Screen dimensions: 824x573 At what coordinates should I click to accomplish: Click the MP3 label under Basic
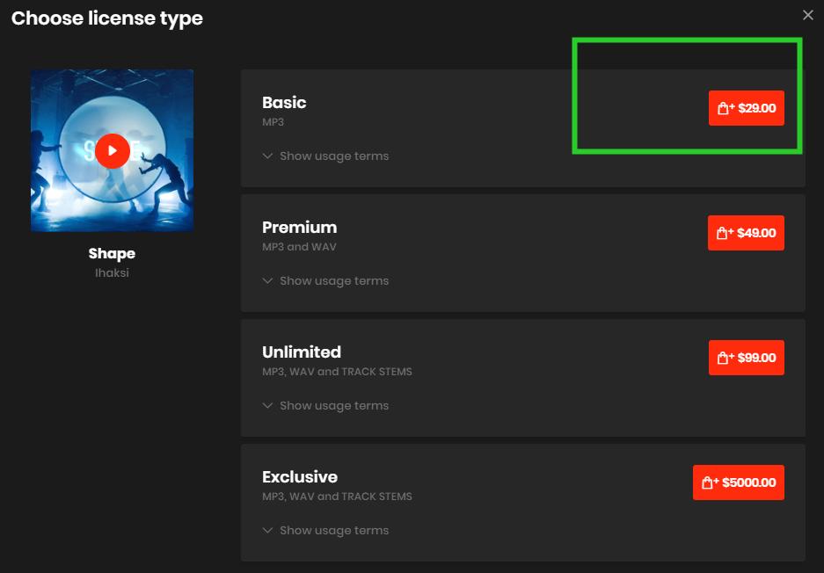pos(273,122)
